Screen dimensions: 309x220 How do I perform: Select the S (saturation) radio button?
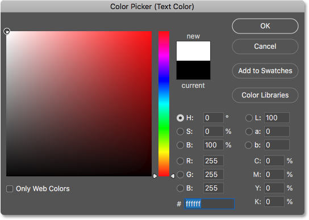180,132
